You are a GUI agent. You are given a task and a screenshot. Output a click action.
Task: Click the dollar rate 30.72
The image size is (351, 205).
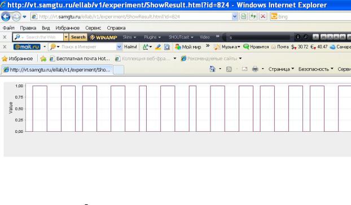[x=300, y=47]
